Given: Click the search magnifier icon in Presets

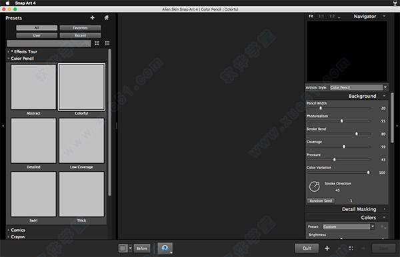Looking at the screenshot, I should tap(87, 43).
